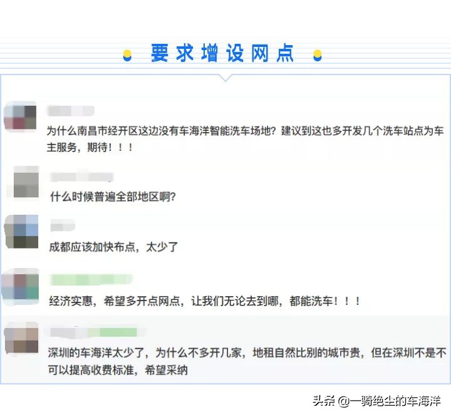Click blurred username above 成都 comment

[63, 225]
